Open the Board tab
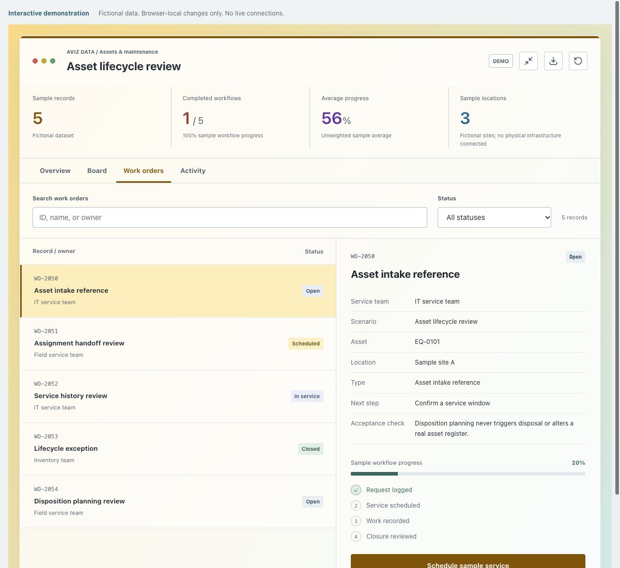 pyautogui.click(x=97, y=171)
